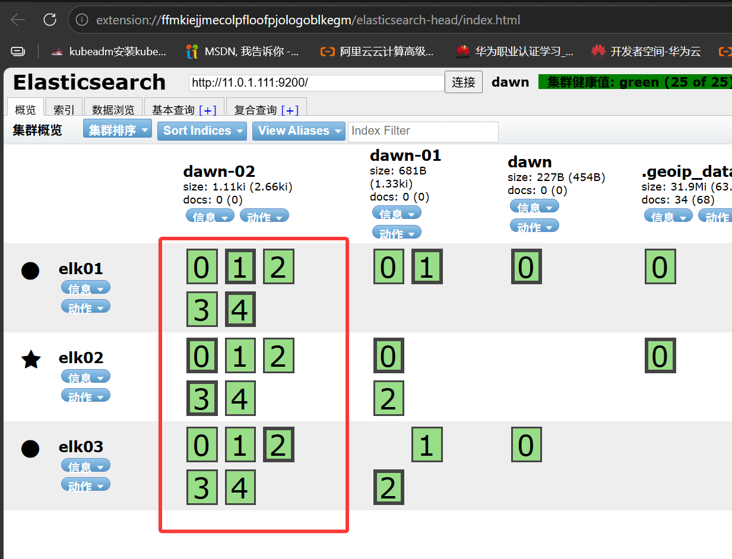This screenshot has width=732, height=559.
Task: Expand 信息 menu under dawn-02 index
Action: pyautogui.click(x=210, y=216)
